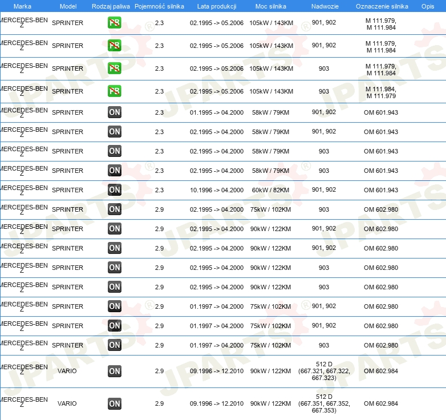This screenshot has height=420, width=446.
Task: Click the Model column header
Action: (x=68, y=6)
